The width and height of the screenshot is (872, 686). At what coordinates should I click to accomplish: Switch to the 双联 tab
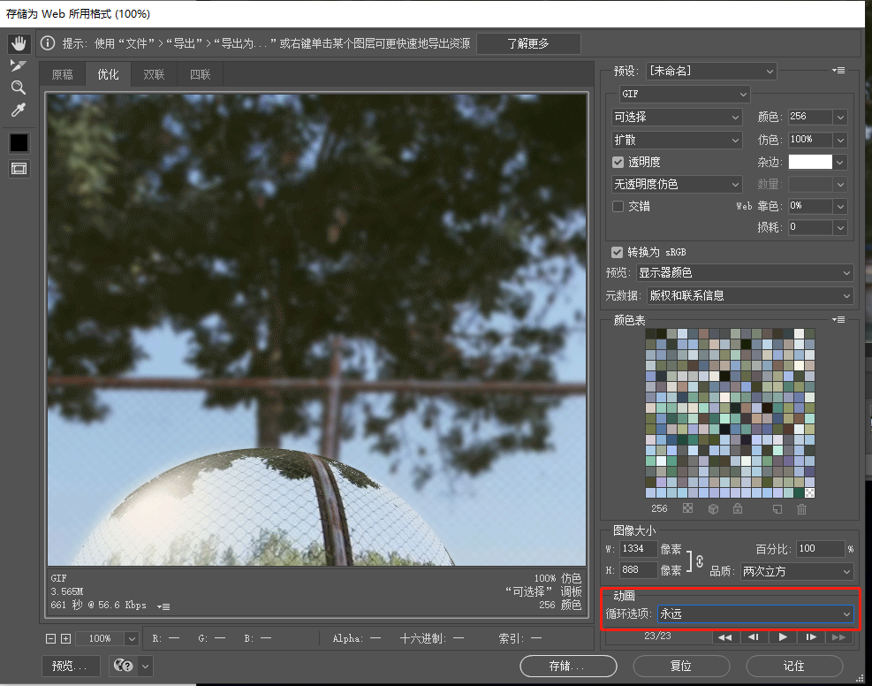point(154,74)
